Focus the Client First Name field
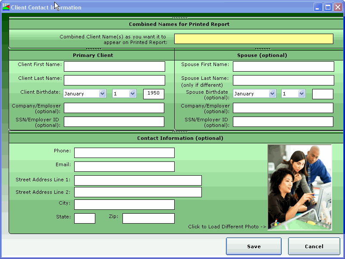 (x=114, y=66)
